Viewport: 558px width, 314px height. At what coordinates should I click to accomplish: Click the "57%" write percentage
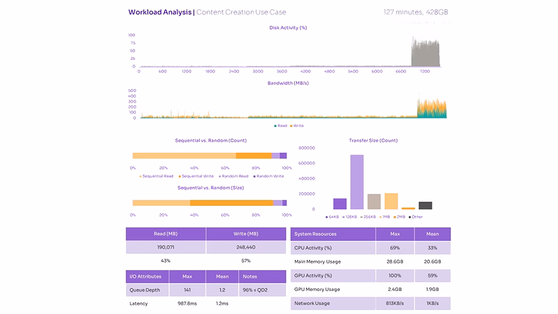click(246, 261)
